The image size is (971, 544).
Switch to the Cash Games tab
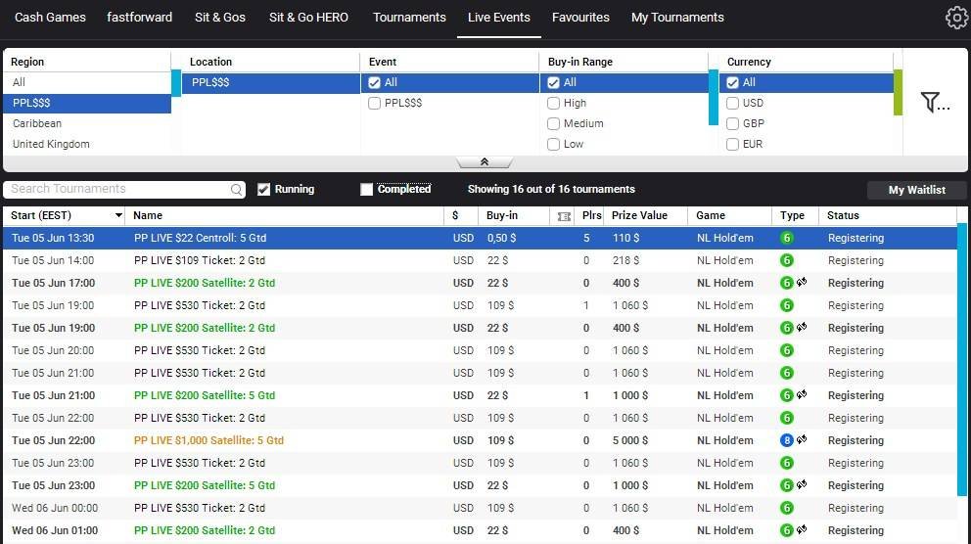[50, 18]
